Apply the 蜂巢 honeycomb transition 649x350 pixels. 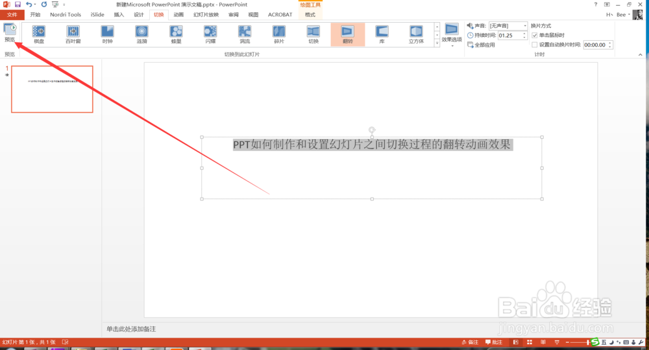(x=177, y=34)
